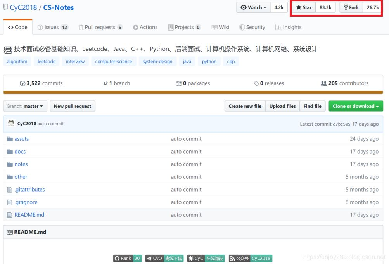Click the Find file button
This screenshot has height=264, width=389.
[x=313, y=106]
